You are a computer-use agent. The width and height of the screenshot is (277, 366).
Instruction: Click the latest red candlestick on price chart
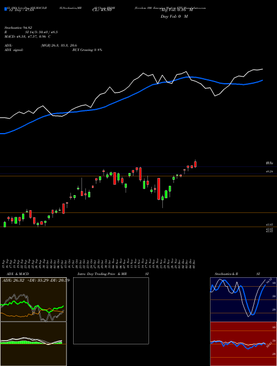click(196, 164)
